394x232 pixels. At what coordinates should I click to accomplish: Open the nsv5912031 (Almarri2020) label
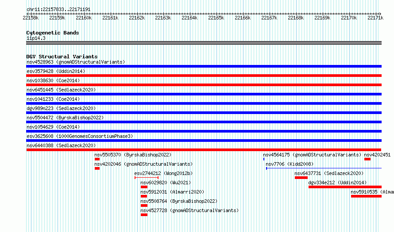[x=172, y=192]
